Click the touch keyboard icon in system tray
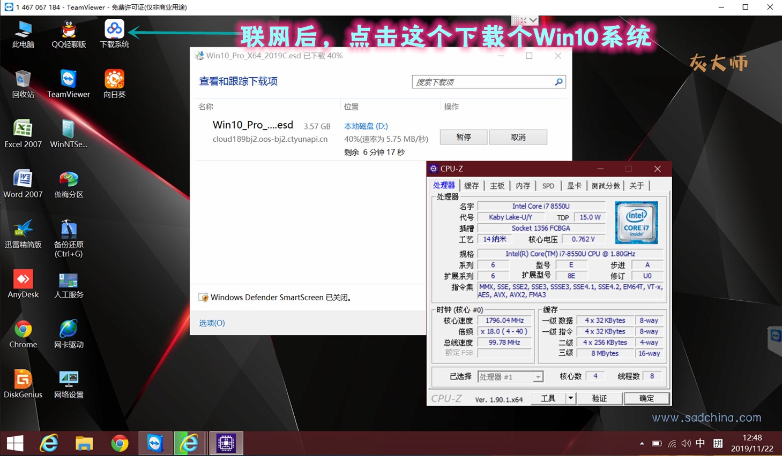Viewport: 782px width, 456px height. point(718,443)
